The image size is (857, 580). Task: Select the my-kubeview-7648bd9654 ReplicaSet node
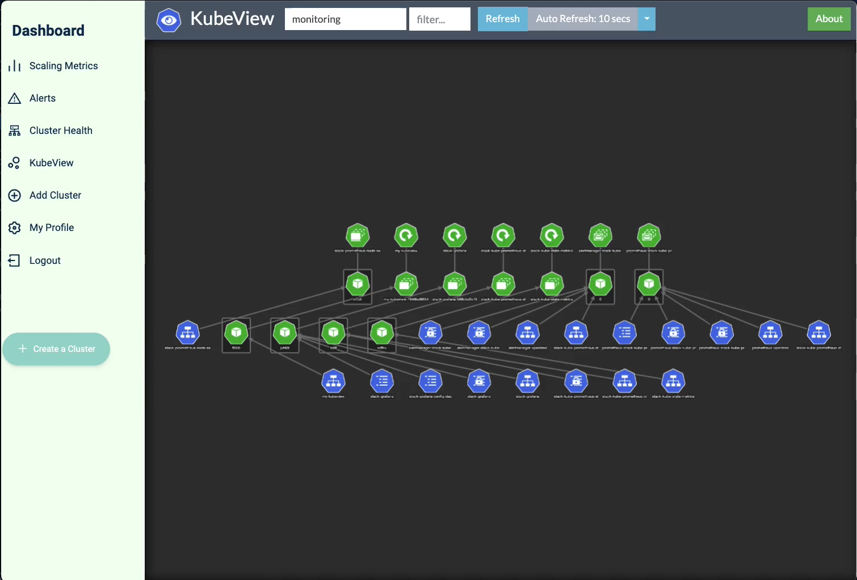tap(406, 284)
